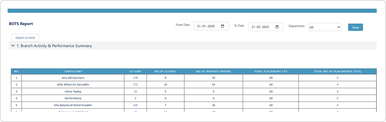Click the No. of Worked Orders header
Screen dimensions: 386x122
point(213,71)
